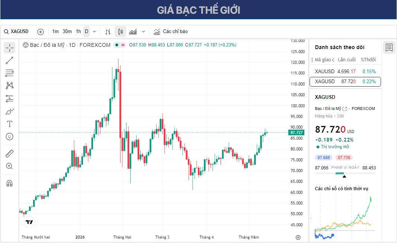Open the external link icon beside Bạc / Đô la Mỹ
This screenshot has width=397, height=243.
[x=345, y=109]
